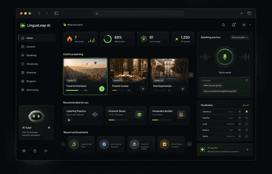Click the XP earned star icon
Image resolution: width=272 pixels, height=174 pixels.
click(177, 39)
